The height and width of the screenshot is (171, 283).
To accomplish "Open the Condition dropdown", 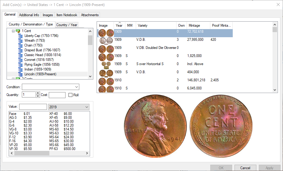I will point(77,87).
